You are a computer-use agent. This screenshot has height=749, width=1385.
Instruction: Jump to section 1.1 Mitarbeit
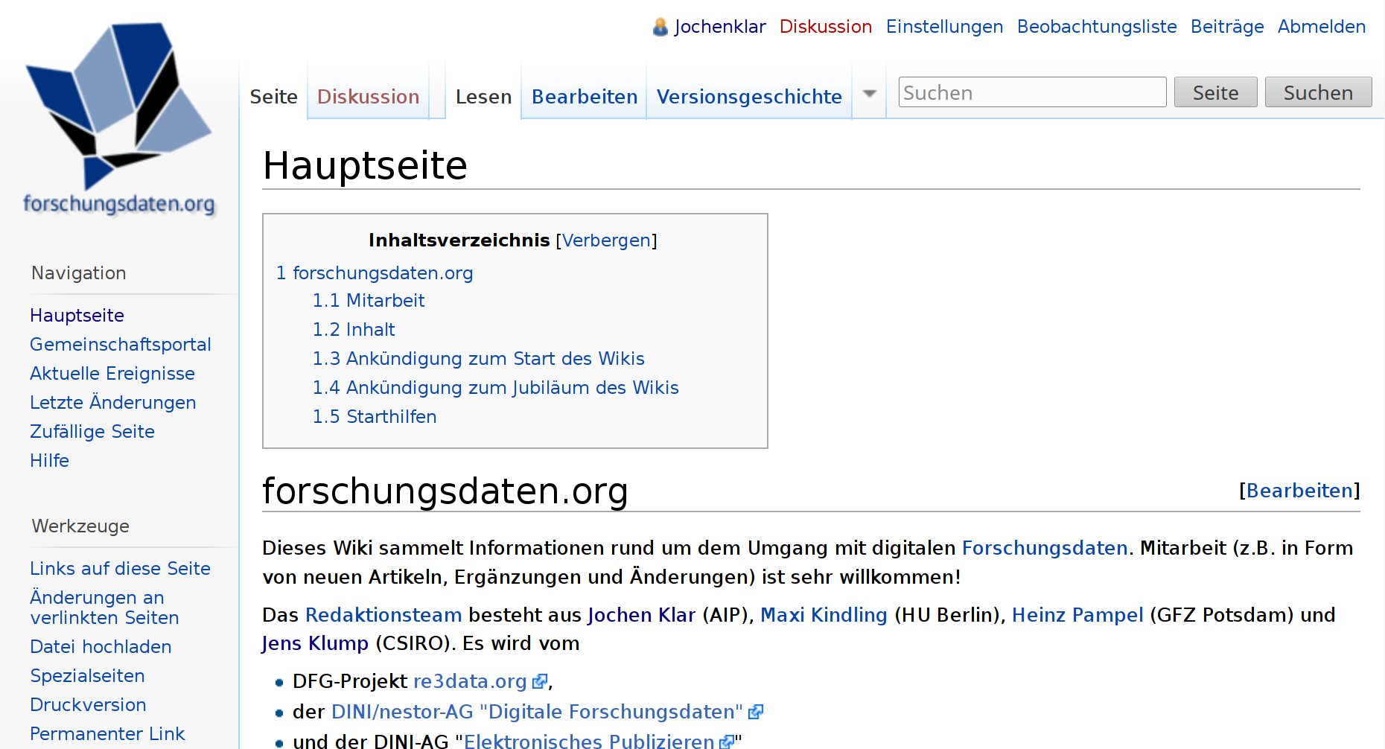(369, 301)
